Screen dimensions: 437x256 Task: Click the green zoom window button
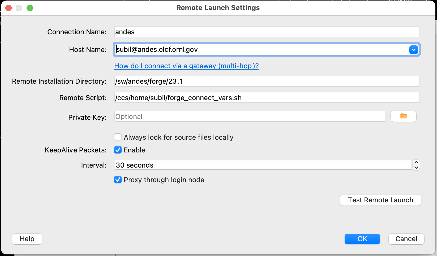click(30, 8)
